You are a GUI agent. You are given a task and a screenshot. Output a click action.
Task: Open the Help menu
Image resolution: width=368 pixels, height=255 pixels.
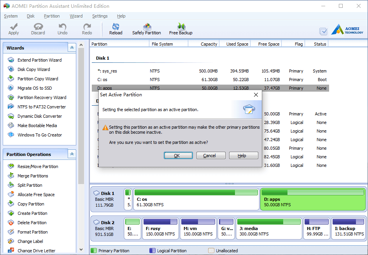click(x=121, y=16)
